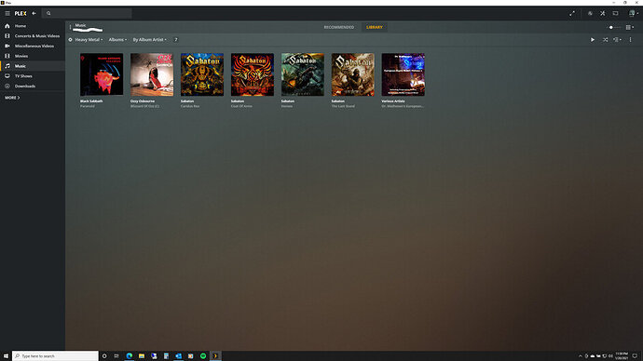The width and height of the screenshot is (643, 361).
Task: Open Spotify from the taskbar
Action: coord(203,356)
